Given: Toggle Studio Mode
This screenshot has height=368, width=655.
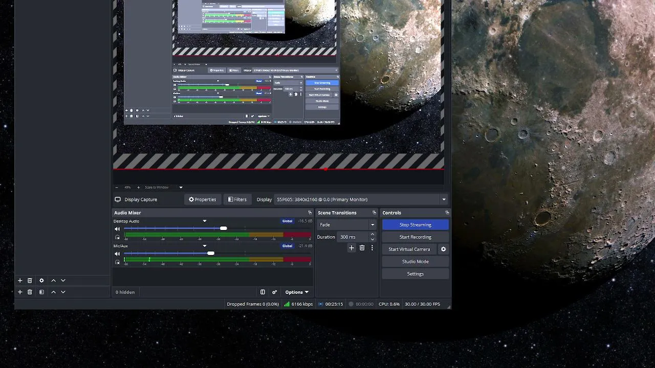Looking at the screenshot, I should [x=416, y=262].
